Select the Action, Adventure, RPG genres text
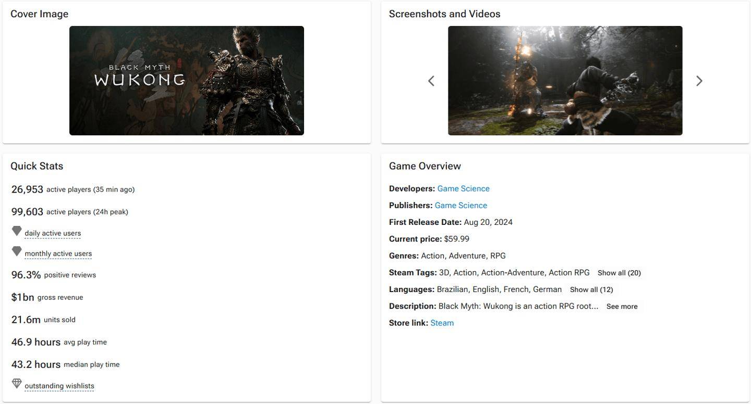The width and height of the screenshot is (751, 404). click(463, 256)
